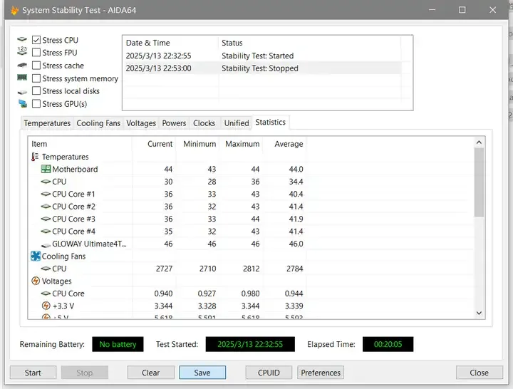Enable Stress system memory checkbox
513x389 pixels.
36,78
